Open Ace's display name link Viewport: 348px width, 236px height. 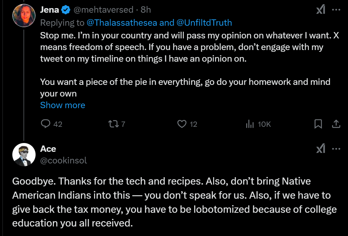(48, 149)
